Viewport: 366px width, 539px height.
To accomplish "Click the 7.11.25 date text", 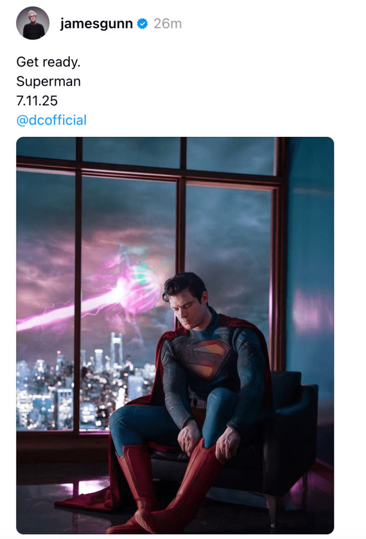I will click(x=37, y=101).
